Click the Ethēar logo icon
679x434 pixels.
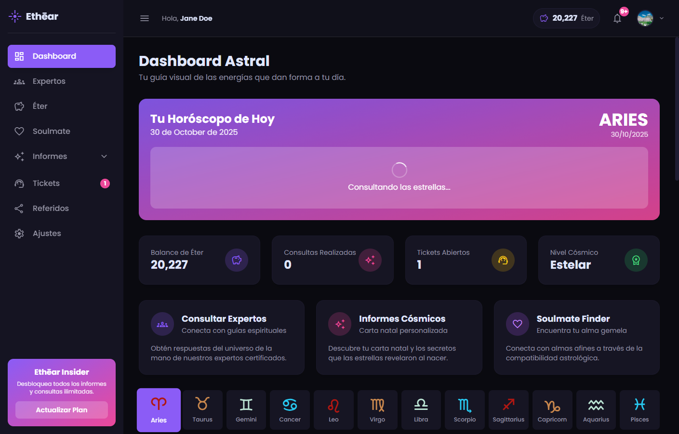(x=15, y=16)
